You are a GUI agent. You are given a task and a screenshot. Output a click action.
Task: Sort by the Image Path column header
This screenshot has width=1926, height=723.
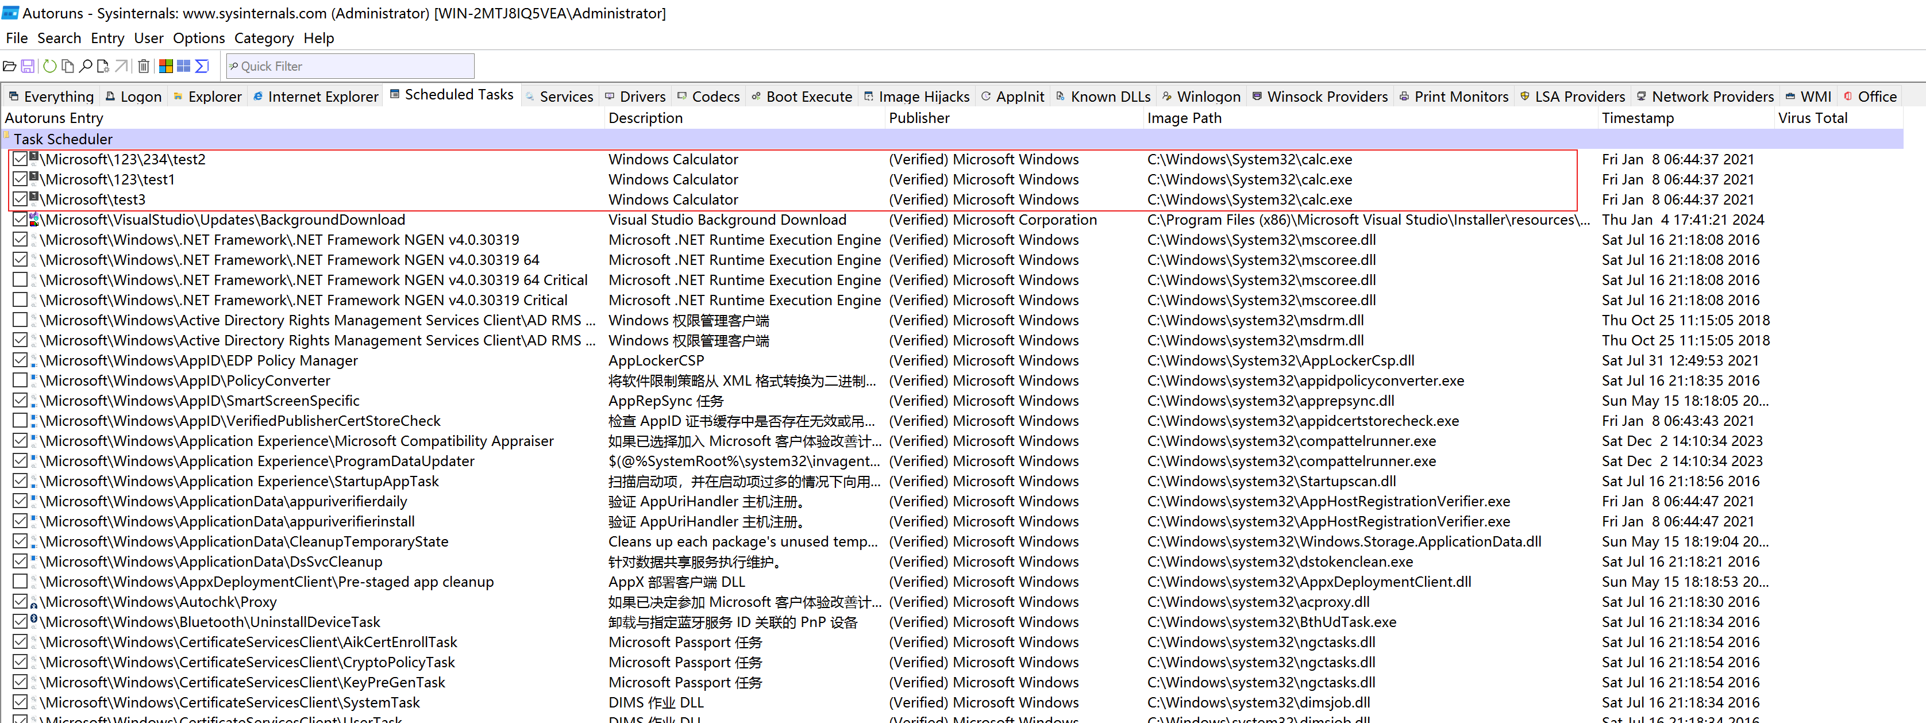[1370, 118]
